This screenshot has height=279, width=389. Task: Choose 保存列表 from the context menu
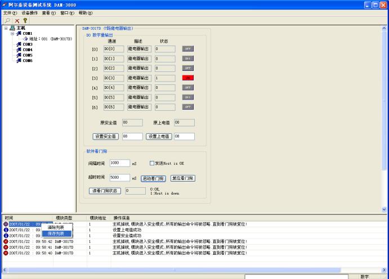point(56,233)
